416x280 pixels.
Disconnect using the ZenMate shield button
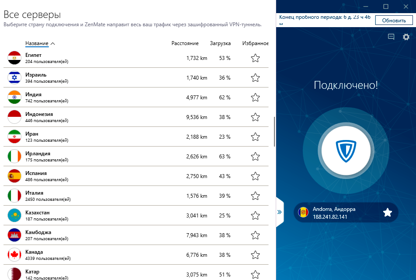346,150
